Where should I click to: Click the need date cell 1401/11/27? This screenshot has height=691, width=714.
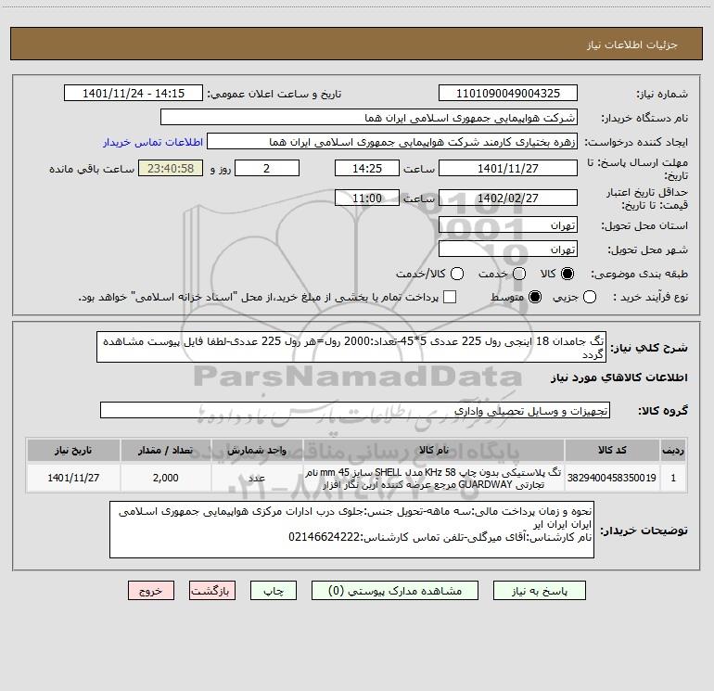coord(73,478)
